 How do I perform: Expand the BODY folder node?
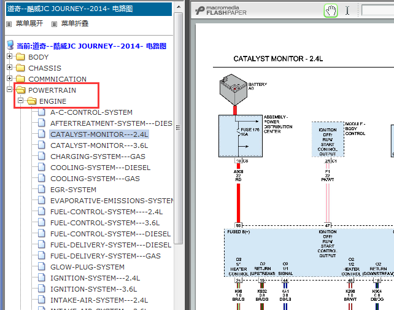pos(10,56)
